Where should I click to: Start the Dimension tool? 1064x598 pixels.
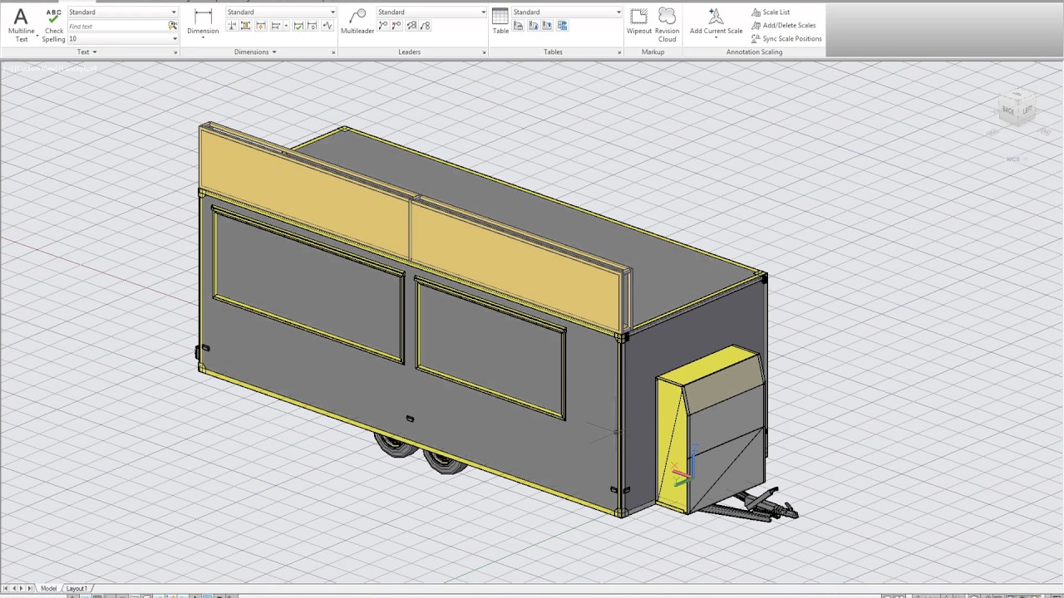click(203, 22)
